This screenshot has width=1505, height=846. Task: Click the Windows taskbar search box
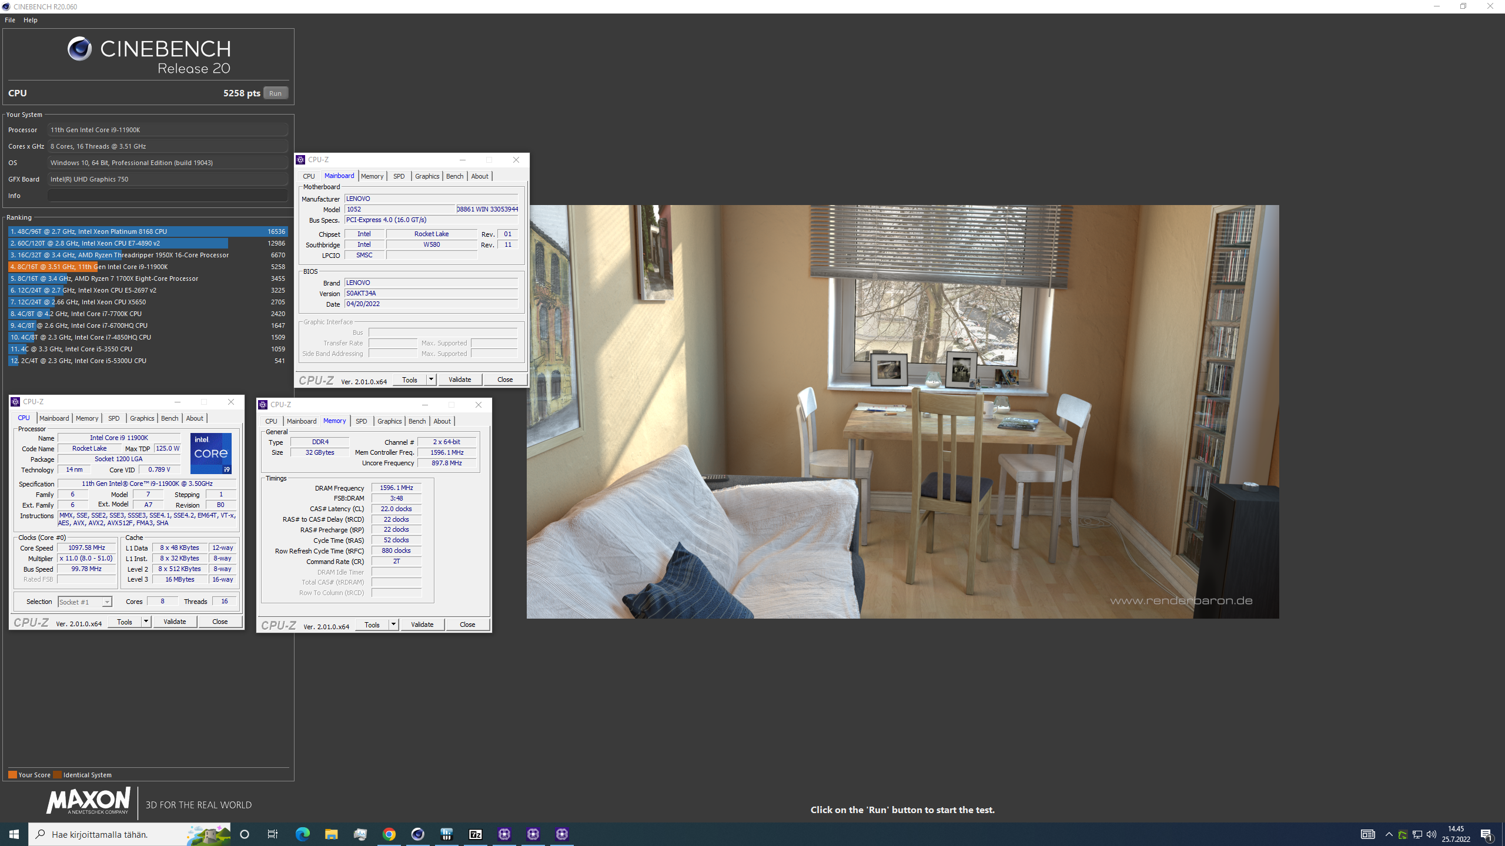[129, 834]
